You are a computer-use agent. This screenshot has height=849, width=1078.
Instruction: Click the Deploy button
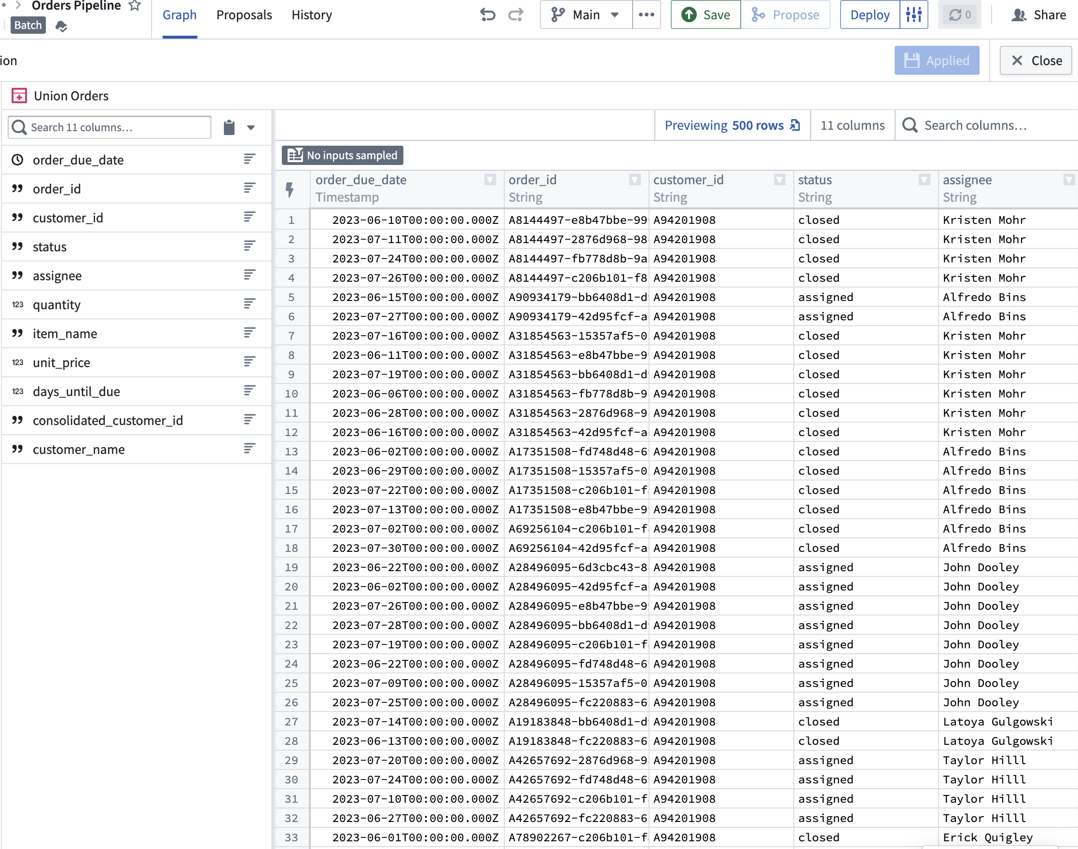point(869,15)
